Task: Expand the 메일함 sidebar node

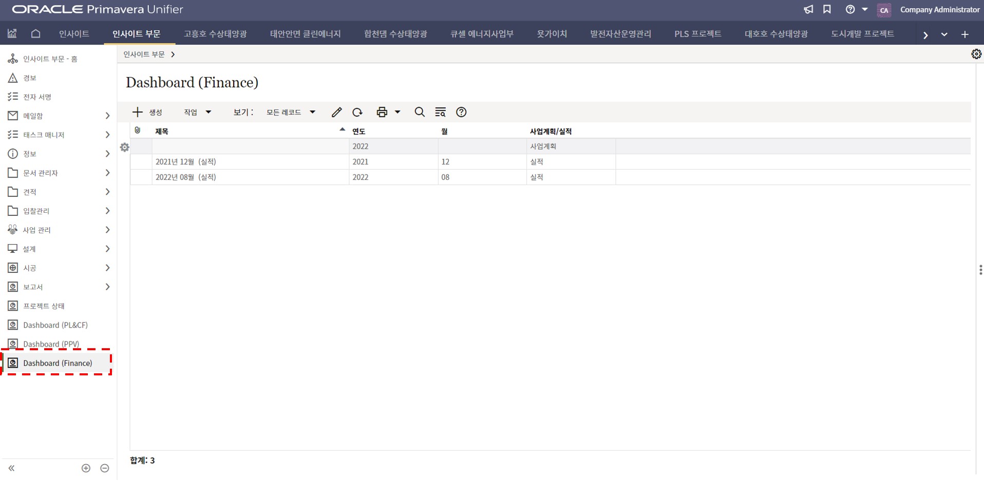Action: pyautogui.click(x=107, y=116)
